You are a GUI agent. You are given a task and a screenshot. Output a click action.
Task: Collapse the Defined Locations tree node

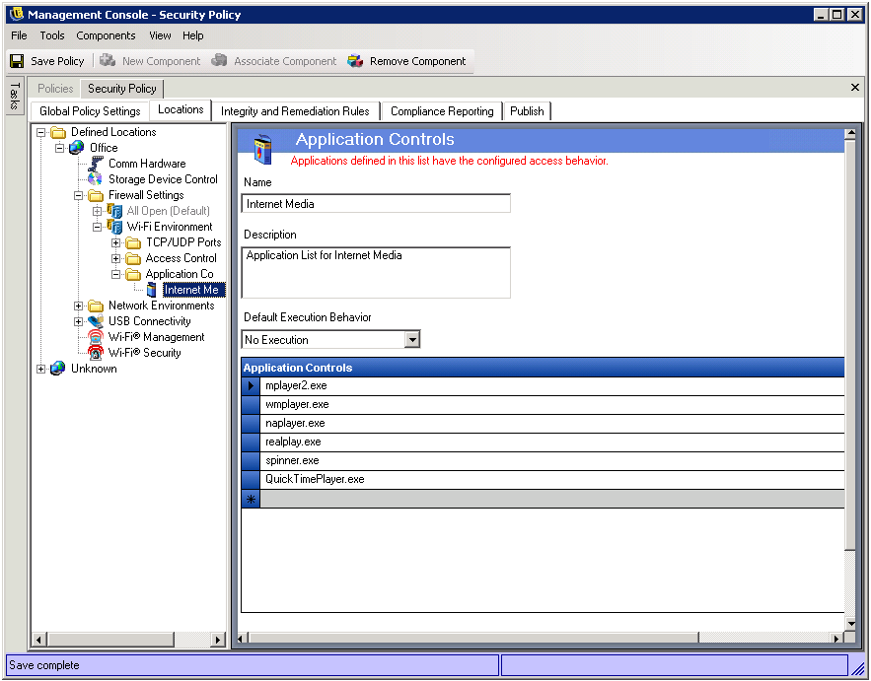click(x=41, y=132)
